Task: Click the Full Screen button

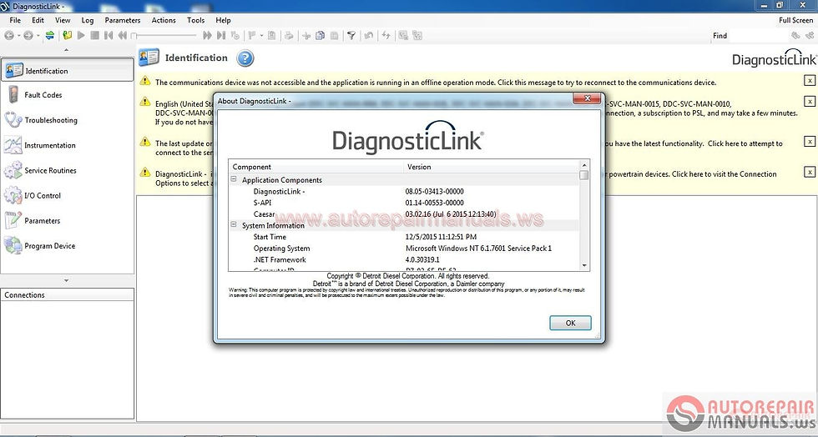Action: tap(795, 20)
